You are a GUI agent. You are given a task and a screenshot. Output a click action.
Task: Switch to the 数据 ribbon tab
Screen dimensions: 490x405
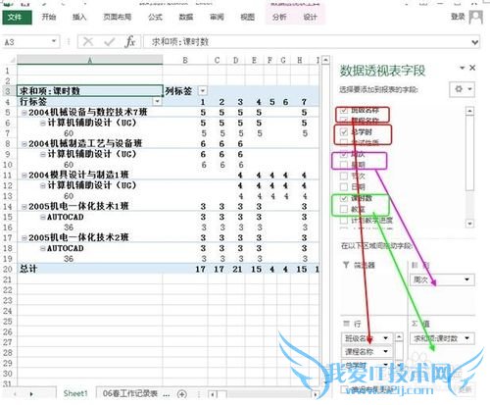click(x=186, y=17)
